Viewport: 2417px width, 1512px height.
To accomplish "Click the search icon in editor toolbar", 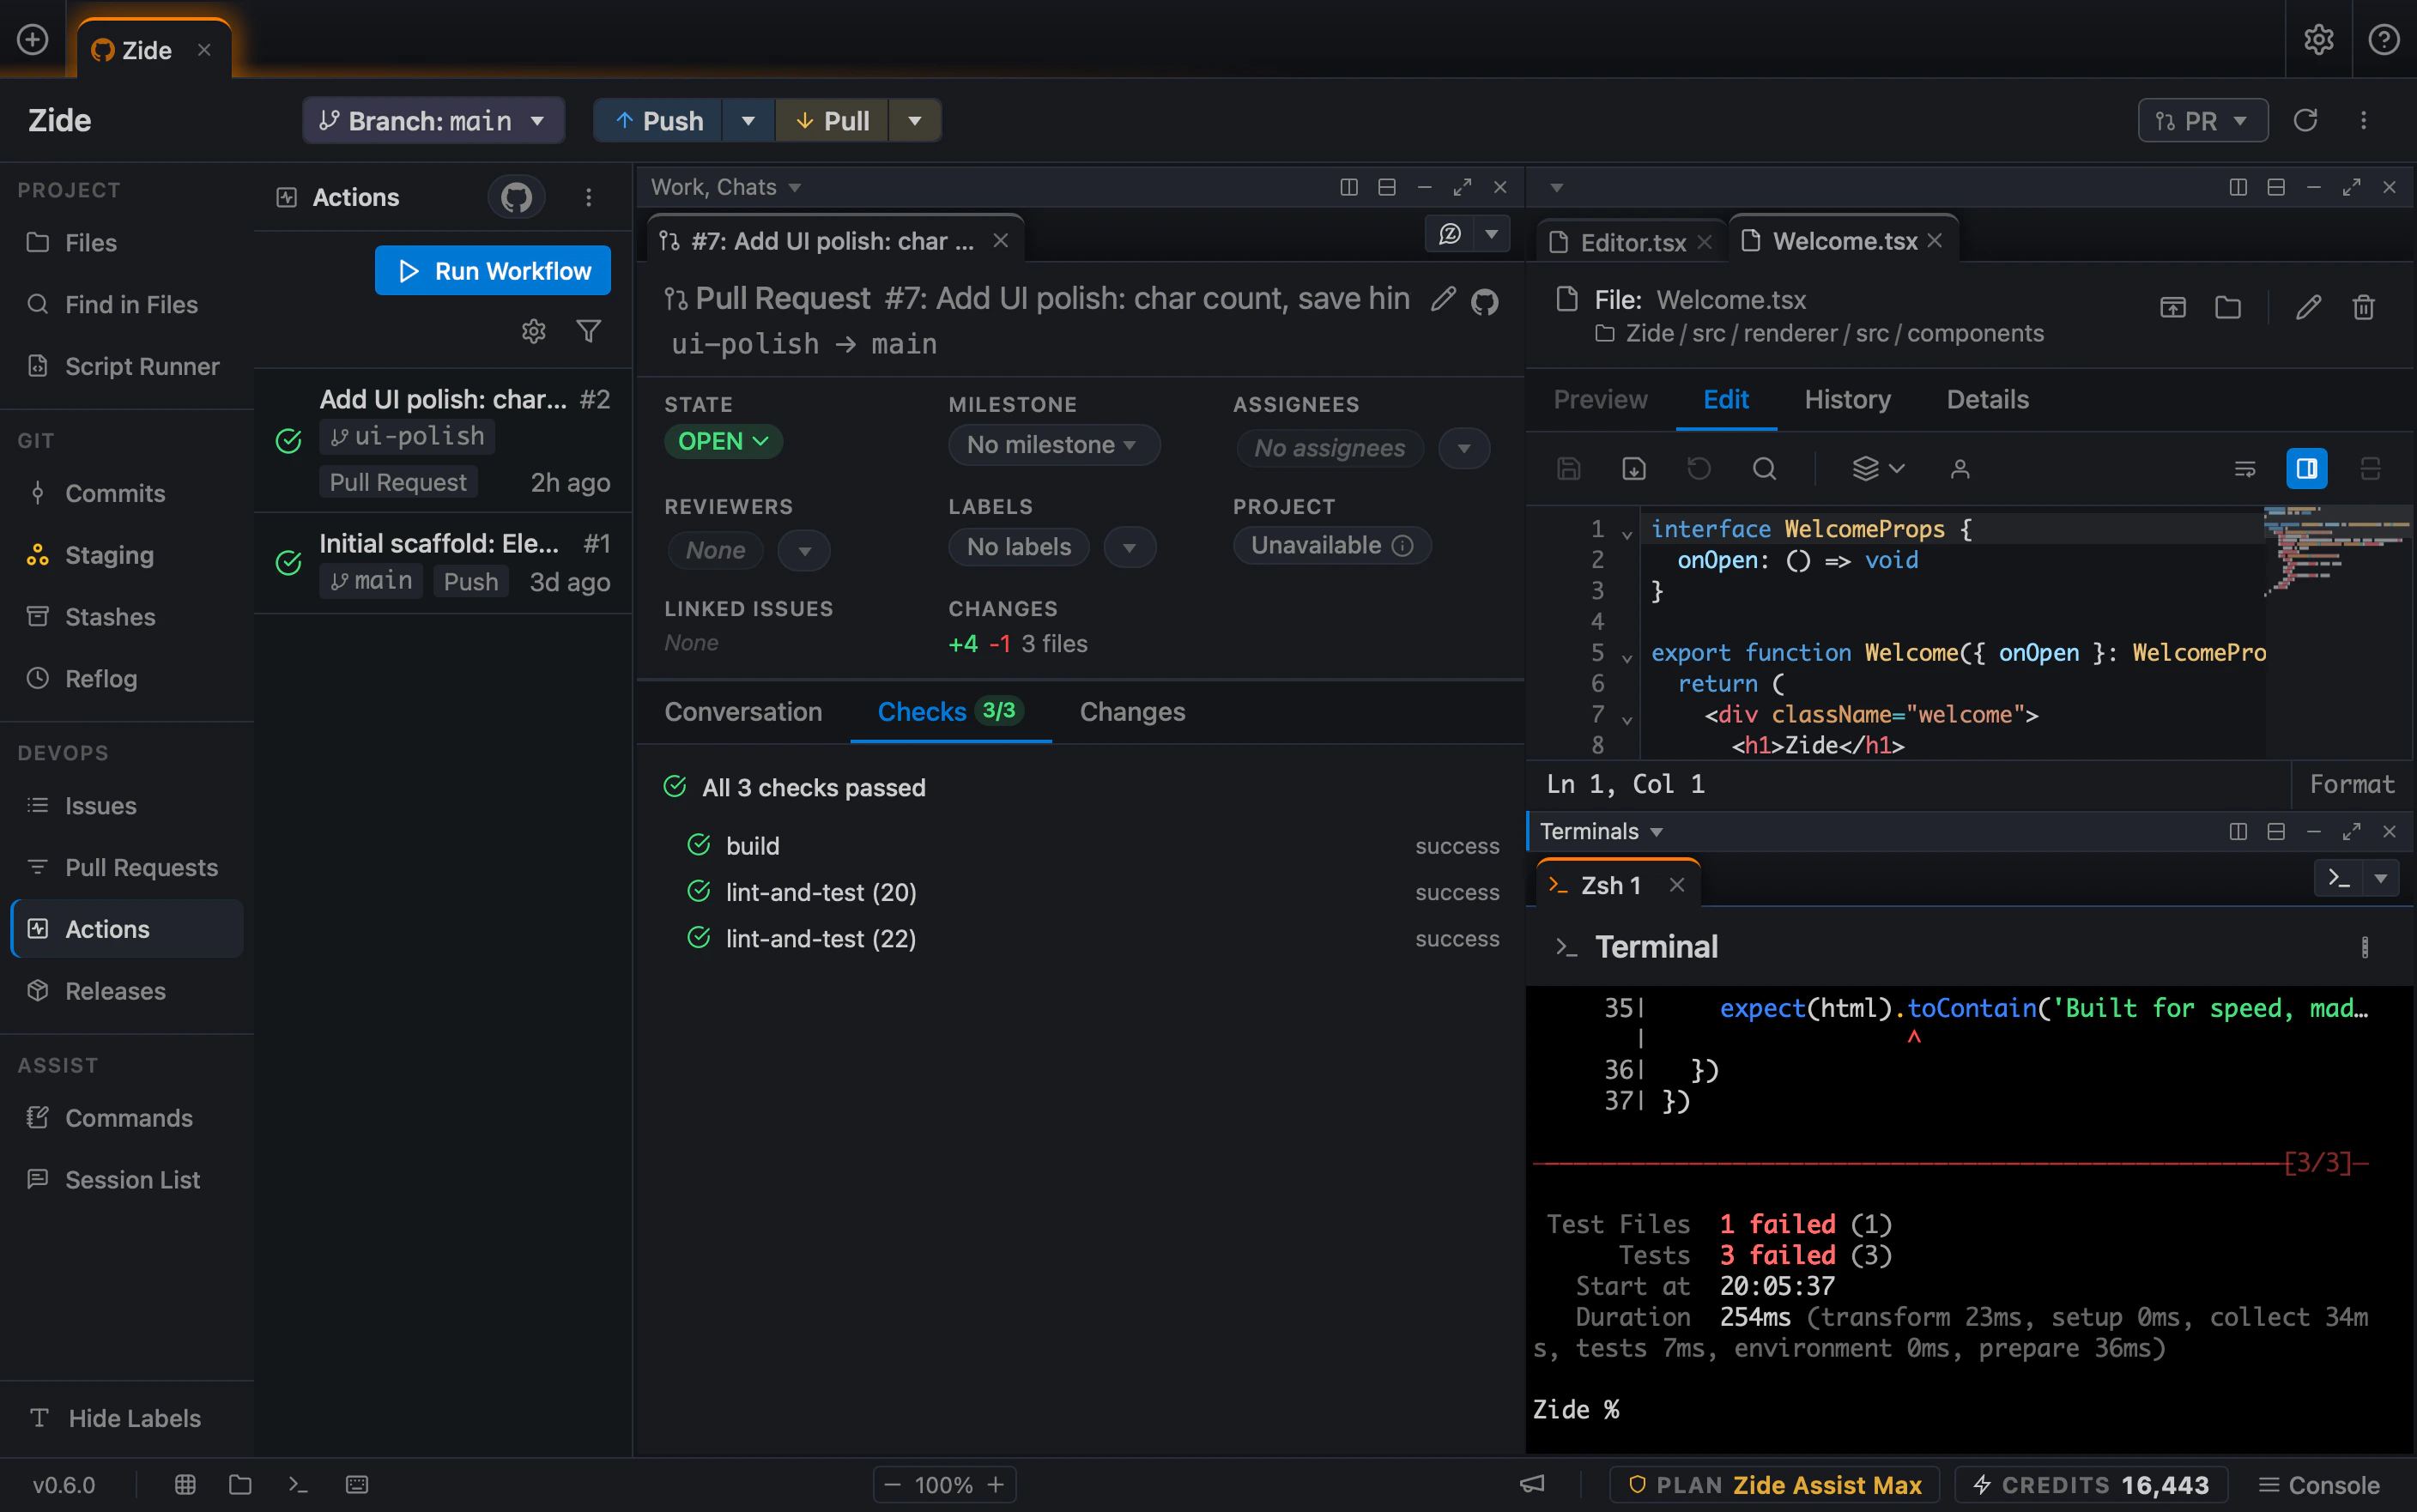I will 1765,468.
